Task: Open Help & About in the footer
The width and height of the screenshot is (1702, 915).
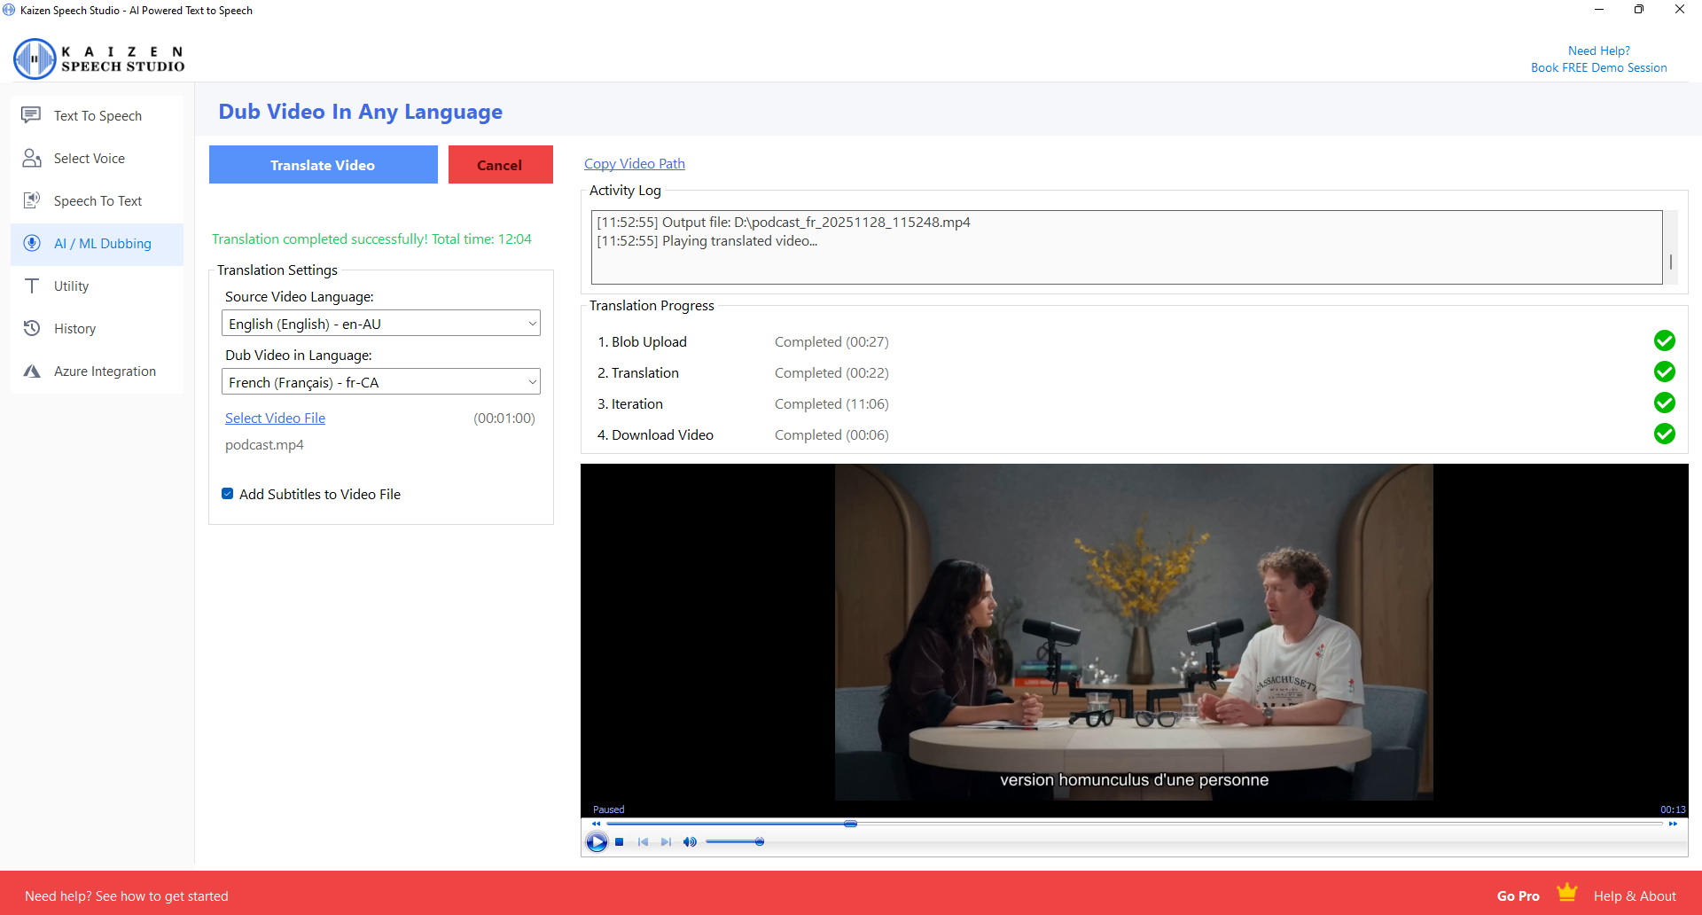Action: point(1636,895)
